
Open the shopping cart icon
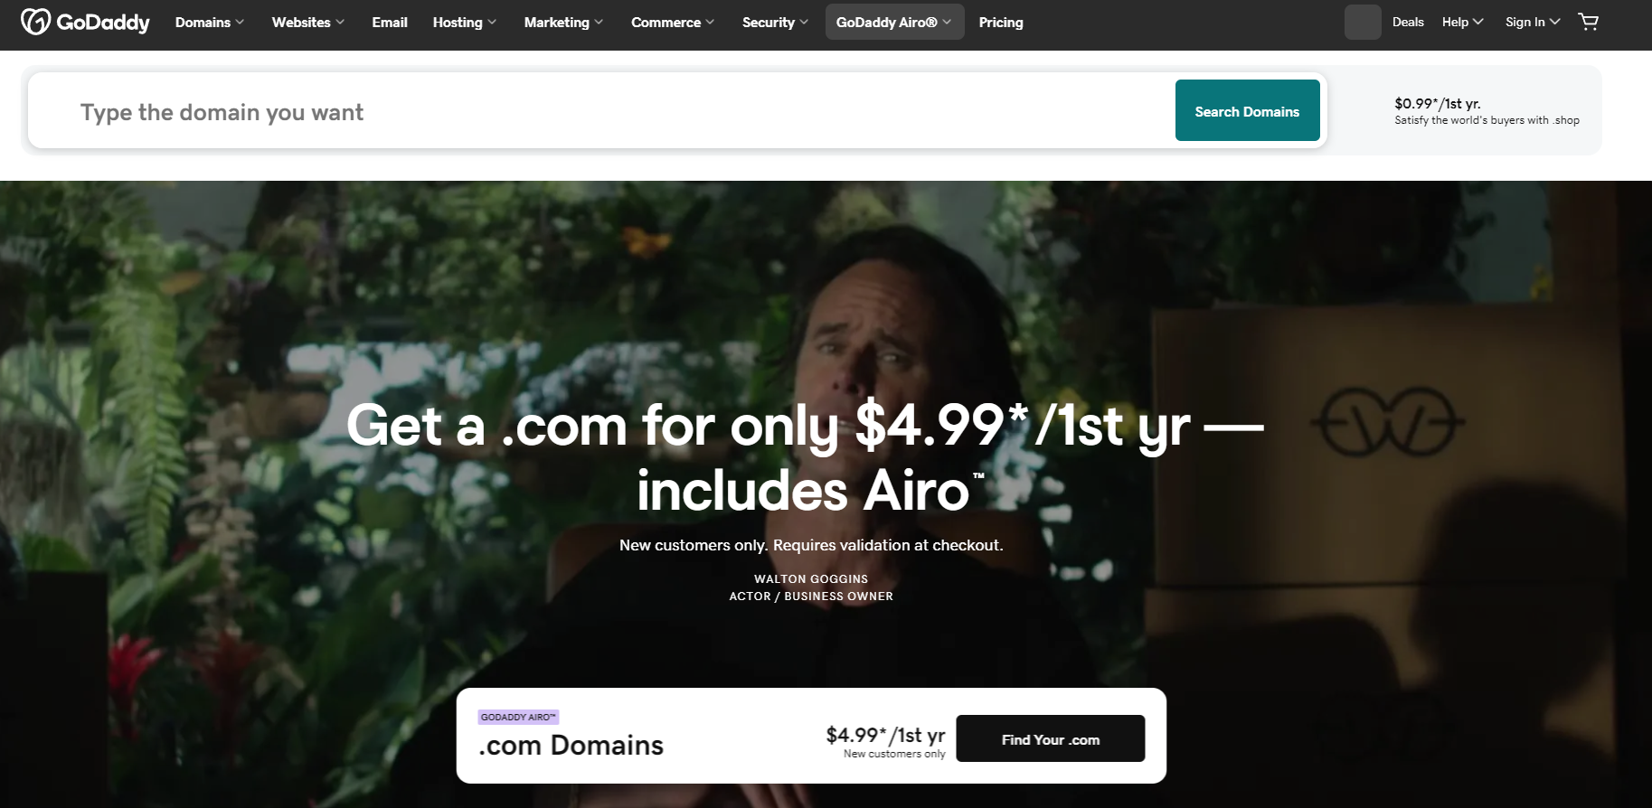pos(1588,22)
